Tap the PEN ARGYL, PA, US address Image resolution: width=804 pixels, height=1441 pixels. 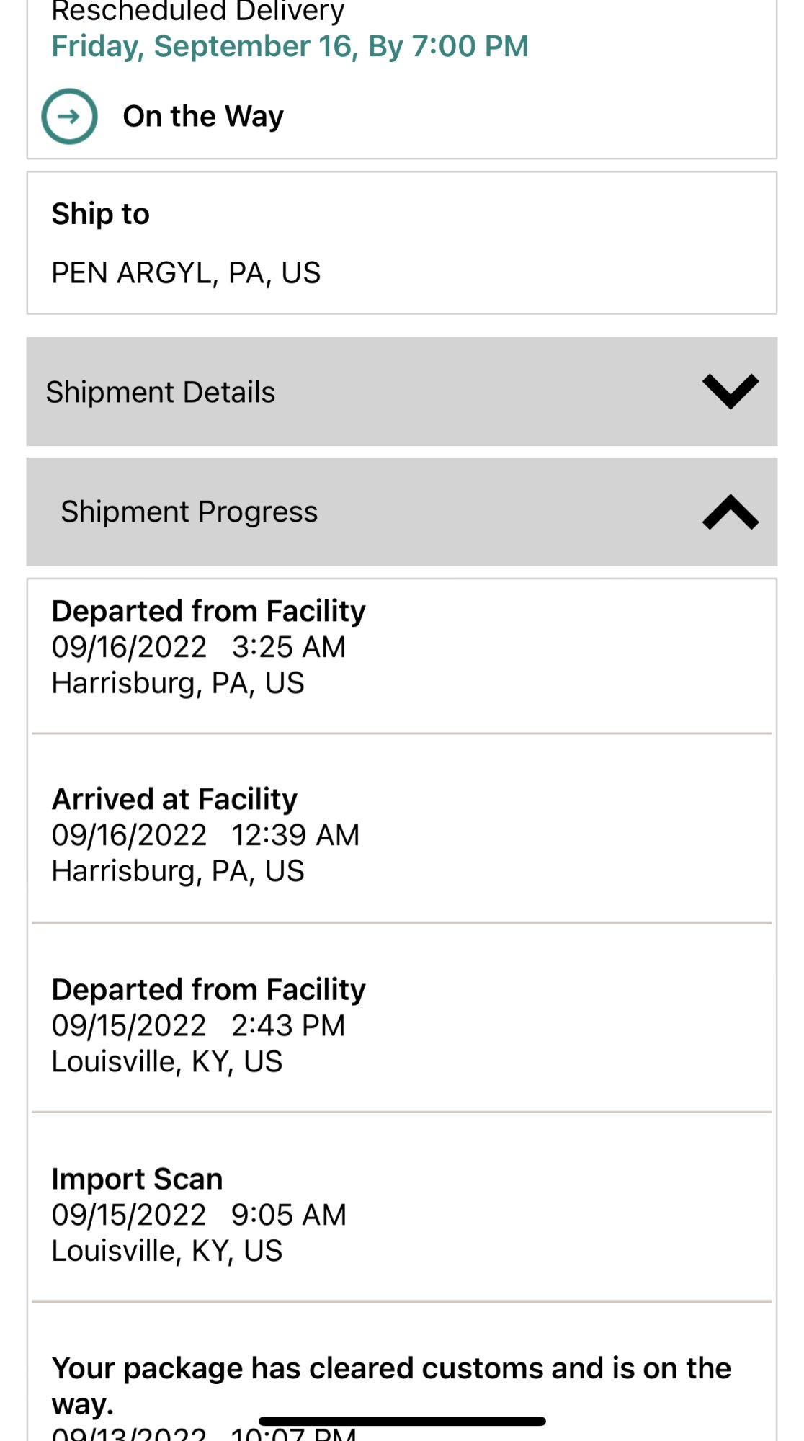click(x=186, y=273)
